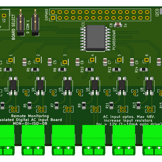Select the U5 optocoupler body

[67, 85]
